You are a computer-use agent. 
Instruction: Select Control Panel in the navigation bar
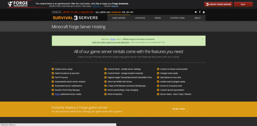click(x=177, y=18)
